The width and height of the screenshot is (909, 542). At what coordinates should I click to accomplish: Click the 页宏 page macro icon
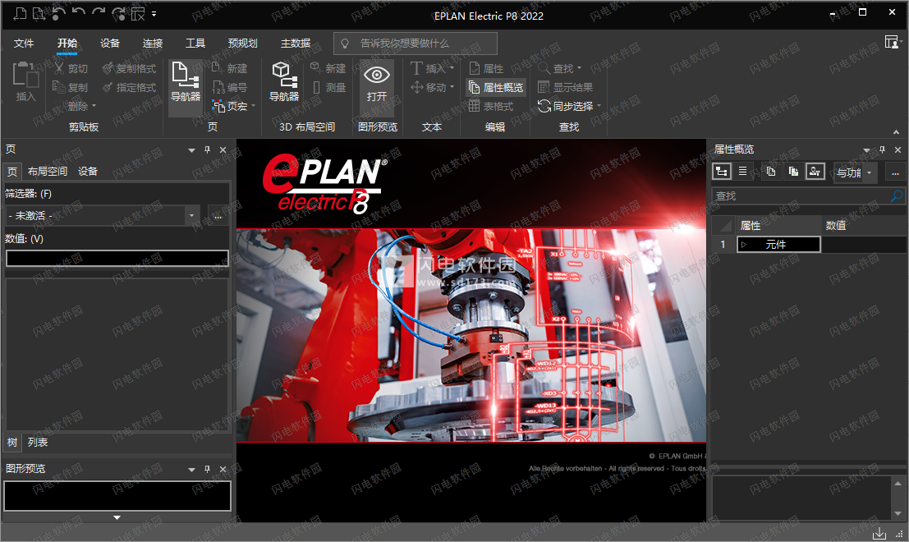click(218, 106)
